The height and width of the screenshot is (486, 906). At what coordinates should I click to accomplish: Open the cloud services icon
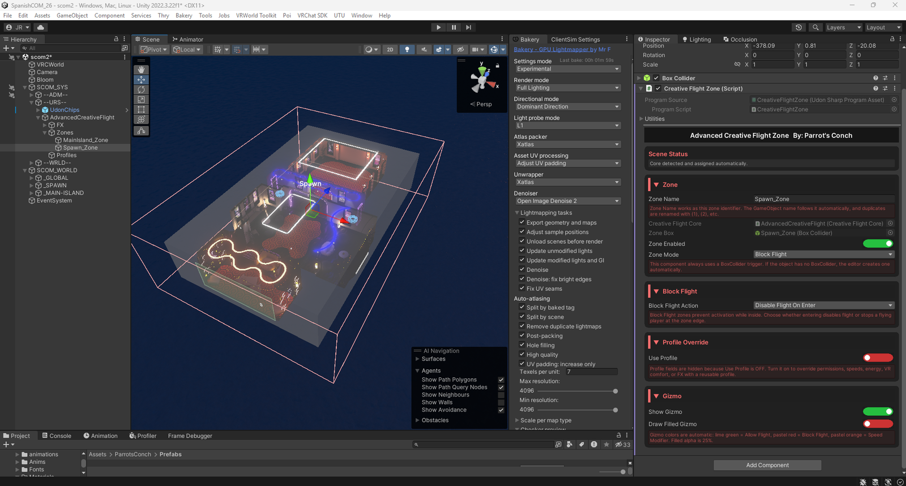pos(41,27)
